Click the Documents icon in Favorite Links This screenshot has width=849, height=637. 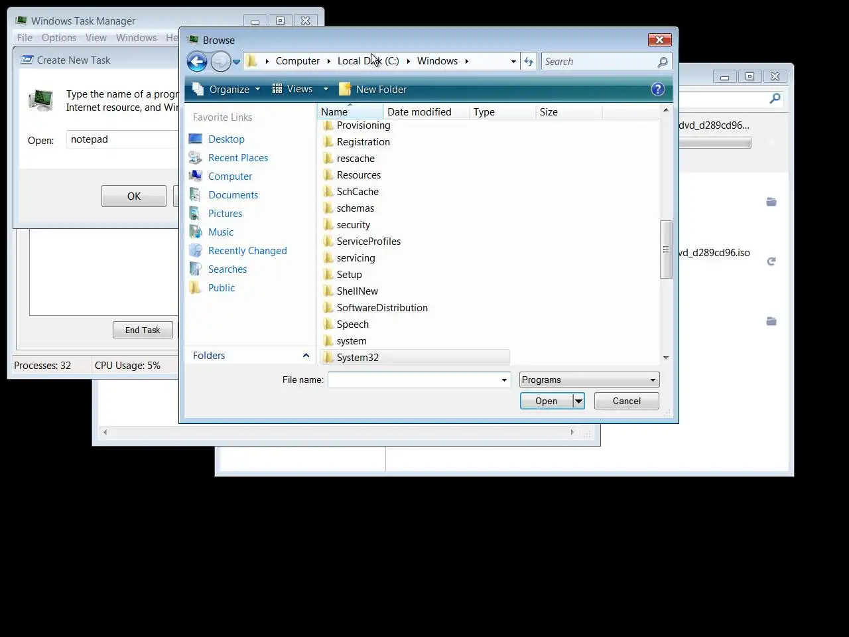click(x=196, y=194)
